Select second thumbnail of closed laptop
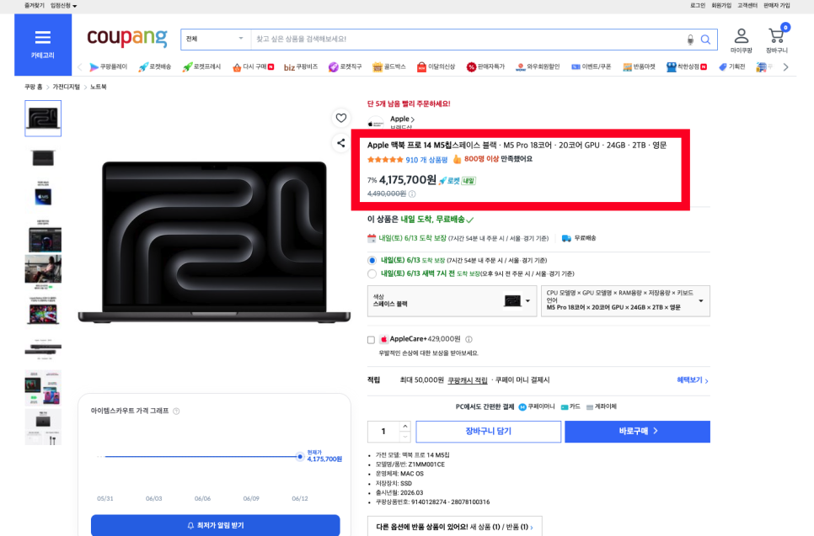Image resolution: width=814 pixels, height=536 pixels. click(x=43, y=157)
